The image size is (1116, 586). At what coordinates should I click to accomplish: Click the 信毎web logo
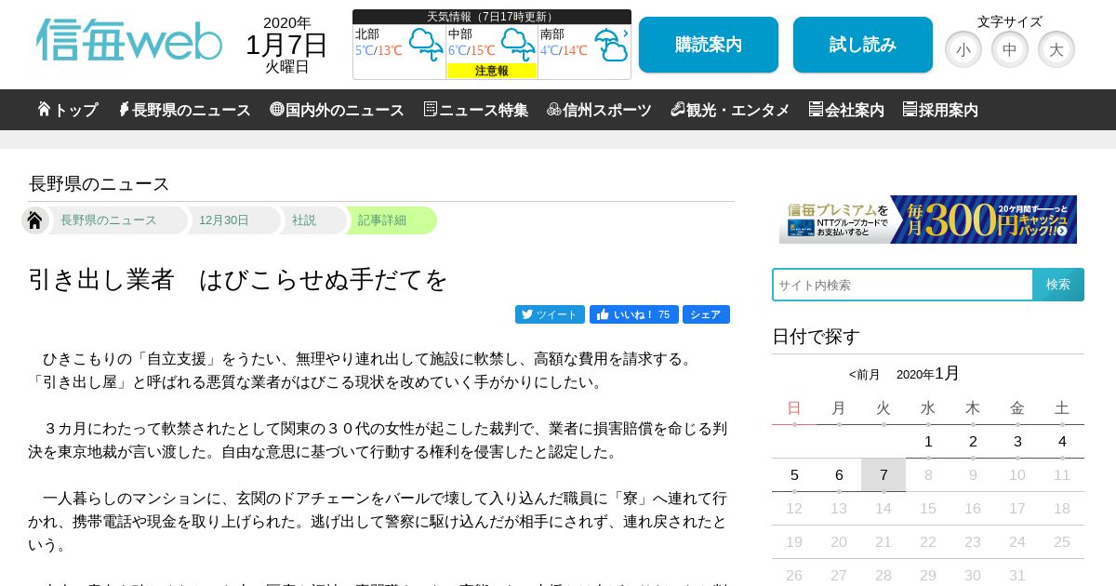click(x=129, y=40)
